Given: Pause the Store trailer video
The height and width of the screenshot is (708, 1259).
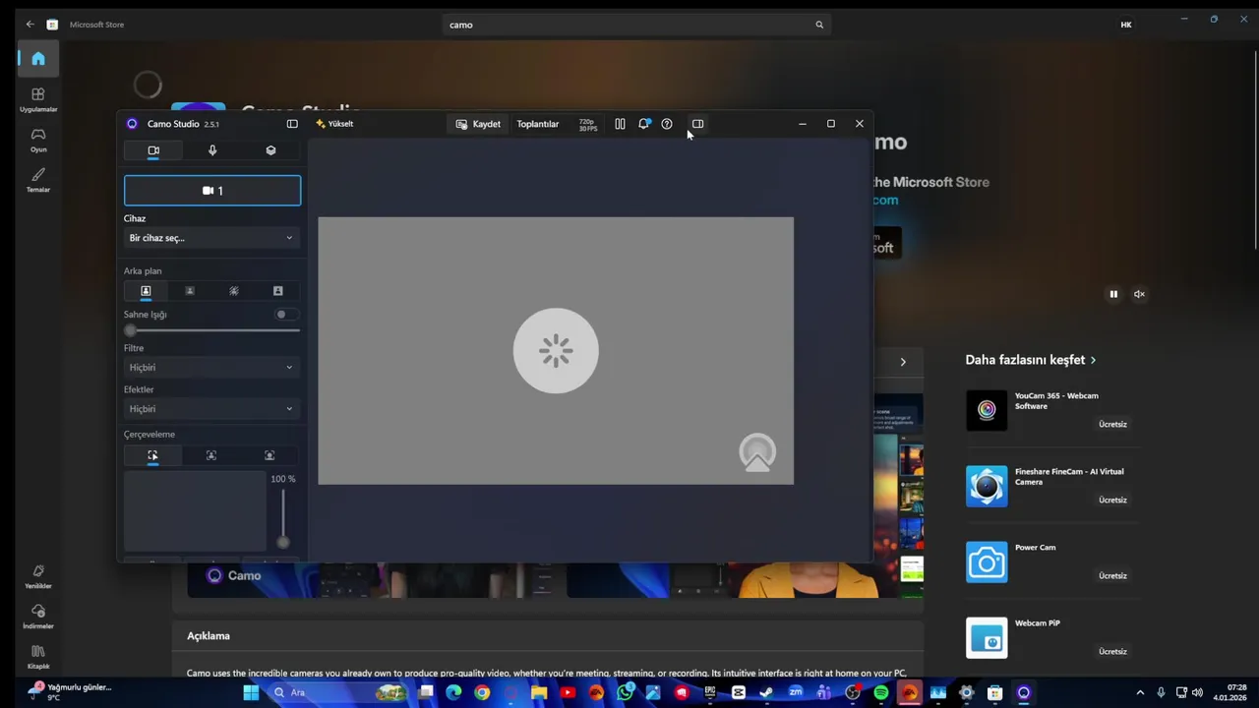Looking at the screenshot, I should pyautogui.click(x=1113, y=294).
